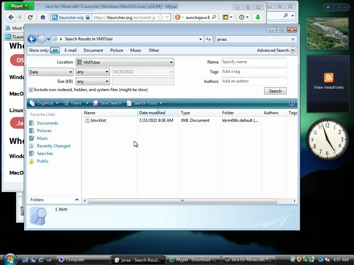Image resolution: width=354 pixels, height=265 pixels.
Task: Collapse the Advanced Search panel
Action: tap(292, 50)
